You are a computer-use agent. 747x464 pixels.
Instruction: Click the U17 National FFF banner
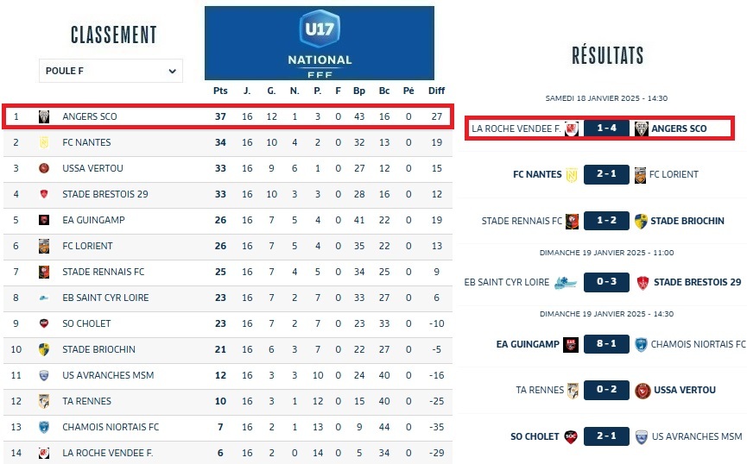(320, 43)
